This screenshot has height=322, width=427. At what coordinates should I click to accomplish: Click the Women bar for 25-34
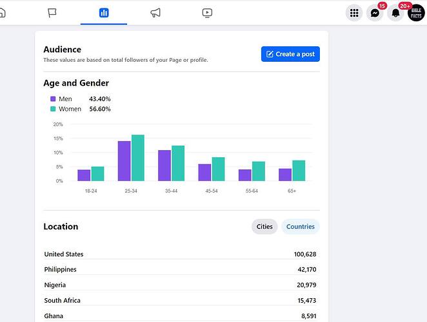click(x=138, y=158)
